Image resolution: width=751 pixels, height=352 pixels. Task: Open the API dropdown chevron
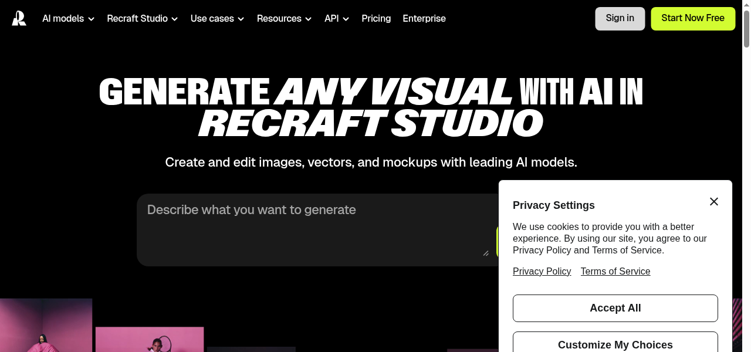tap(346, 19)
